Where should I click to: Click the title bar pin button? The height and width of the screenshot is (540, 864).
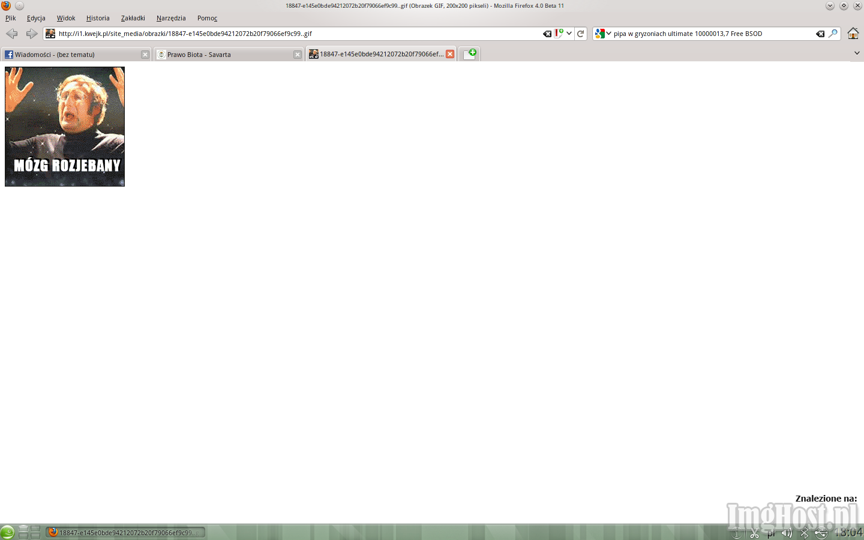19,5
